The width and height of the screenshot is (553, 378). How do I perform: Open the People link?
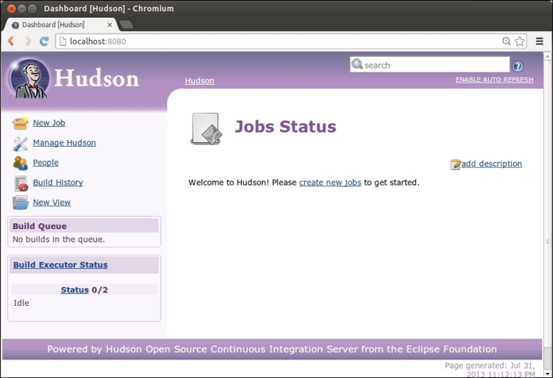[46, 162]
